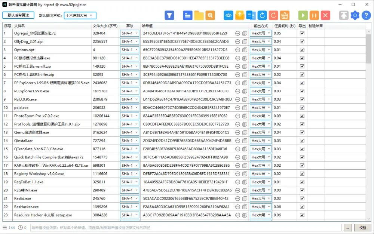Image resolution: width=374 pixels, height=234 pixels.
Task: Uncheck export checkbox for OllyDbg_2.01.zip
Action: pyautogui.click(x=302, y=41)
